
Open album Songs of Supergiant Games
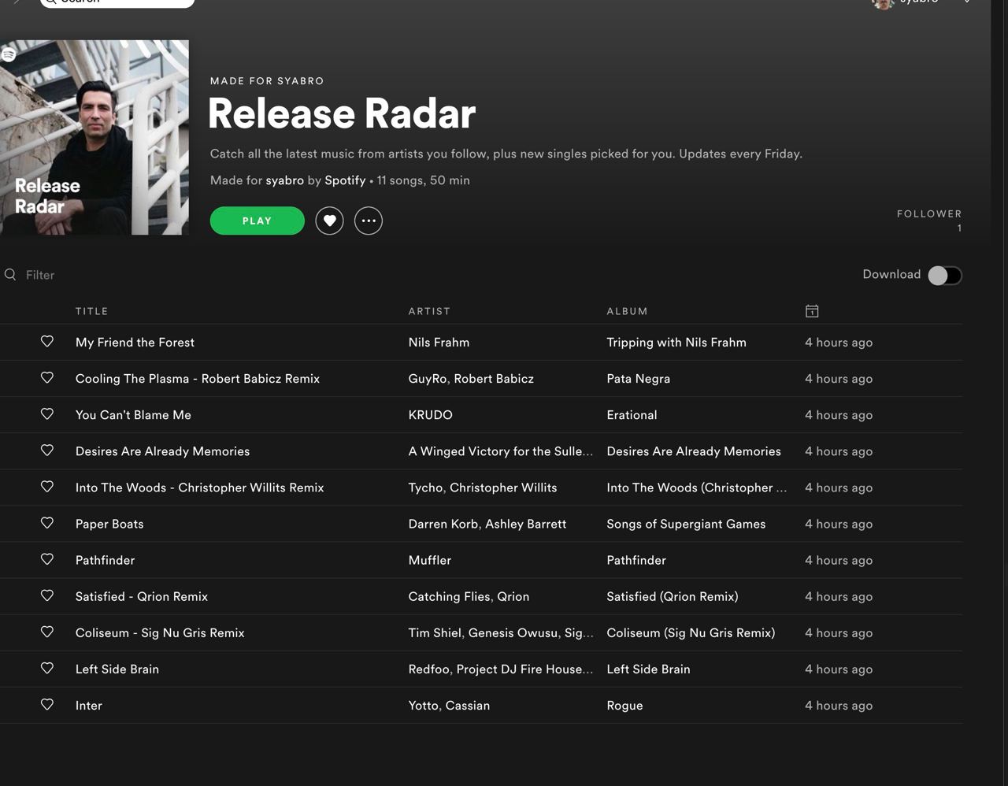point(686,524)
